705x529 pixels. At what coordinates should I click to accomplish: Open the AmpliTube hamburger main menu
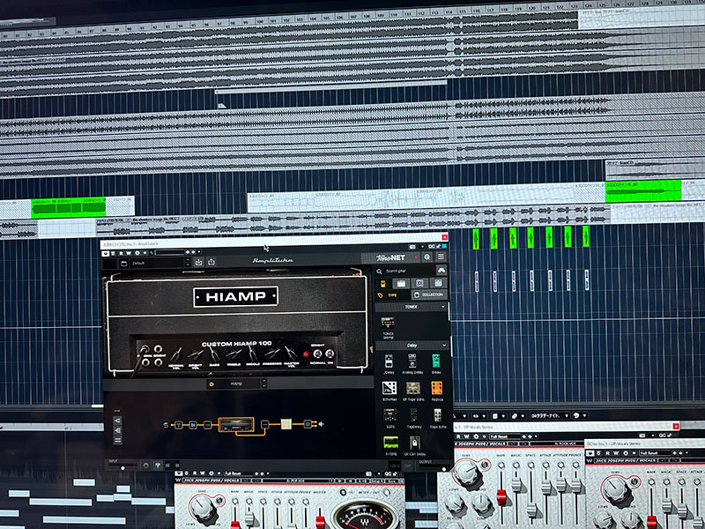442,257
